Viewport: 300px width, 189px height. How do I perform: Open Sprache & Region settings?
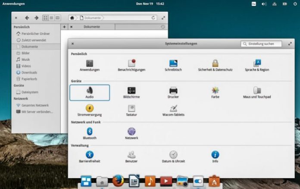click(x=257, y=66)
